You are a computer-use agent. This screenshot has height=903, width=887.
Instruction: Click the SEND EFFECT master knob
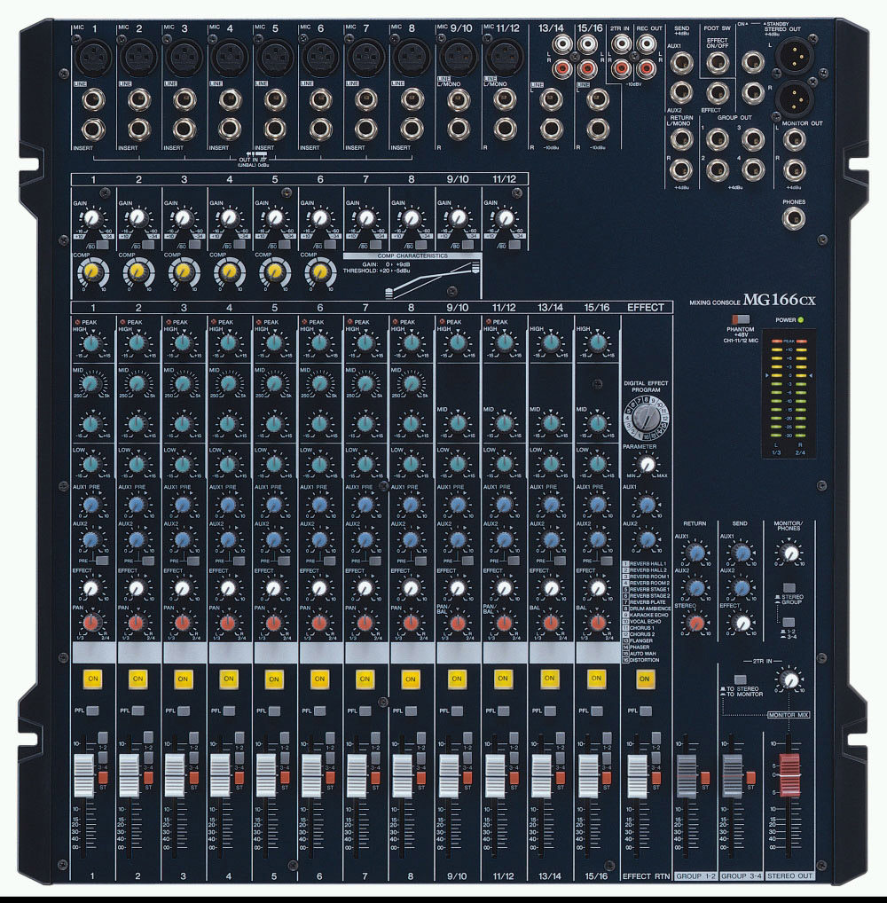(x=742, y=623)
